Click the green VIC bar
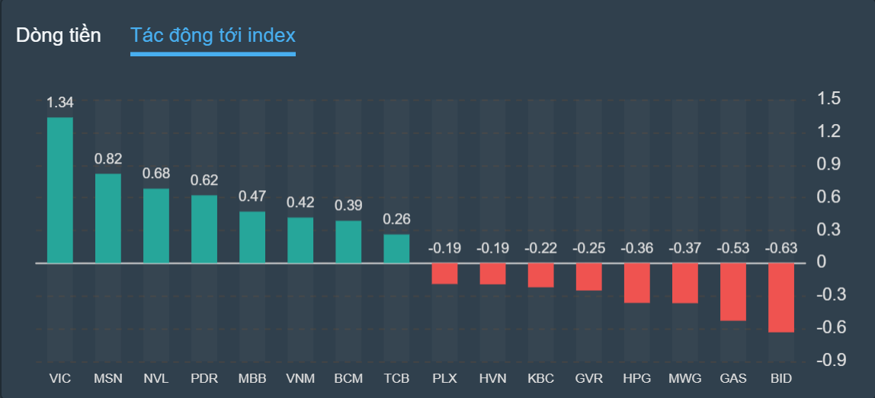The width and height of the screenshot is (875, 398). click(x=60, y=190)
